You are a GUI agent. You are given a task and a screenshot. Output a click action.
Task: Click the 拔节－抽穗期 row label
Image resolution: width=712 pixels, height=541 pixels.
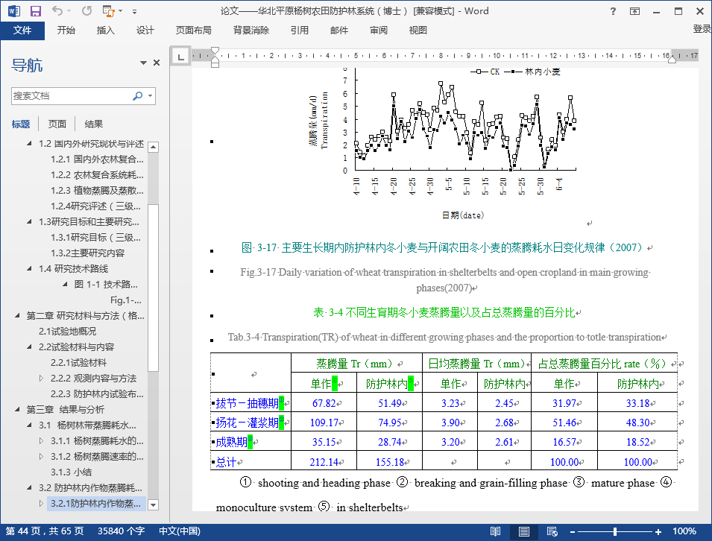coord(247,403)
